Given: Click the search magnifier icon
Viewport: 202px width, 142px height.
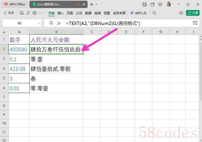Looking at the screenshot, I should tap(154, 13).
